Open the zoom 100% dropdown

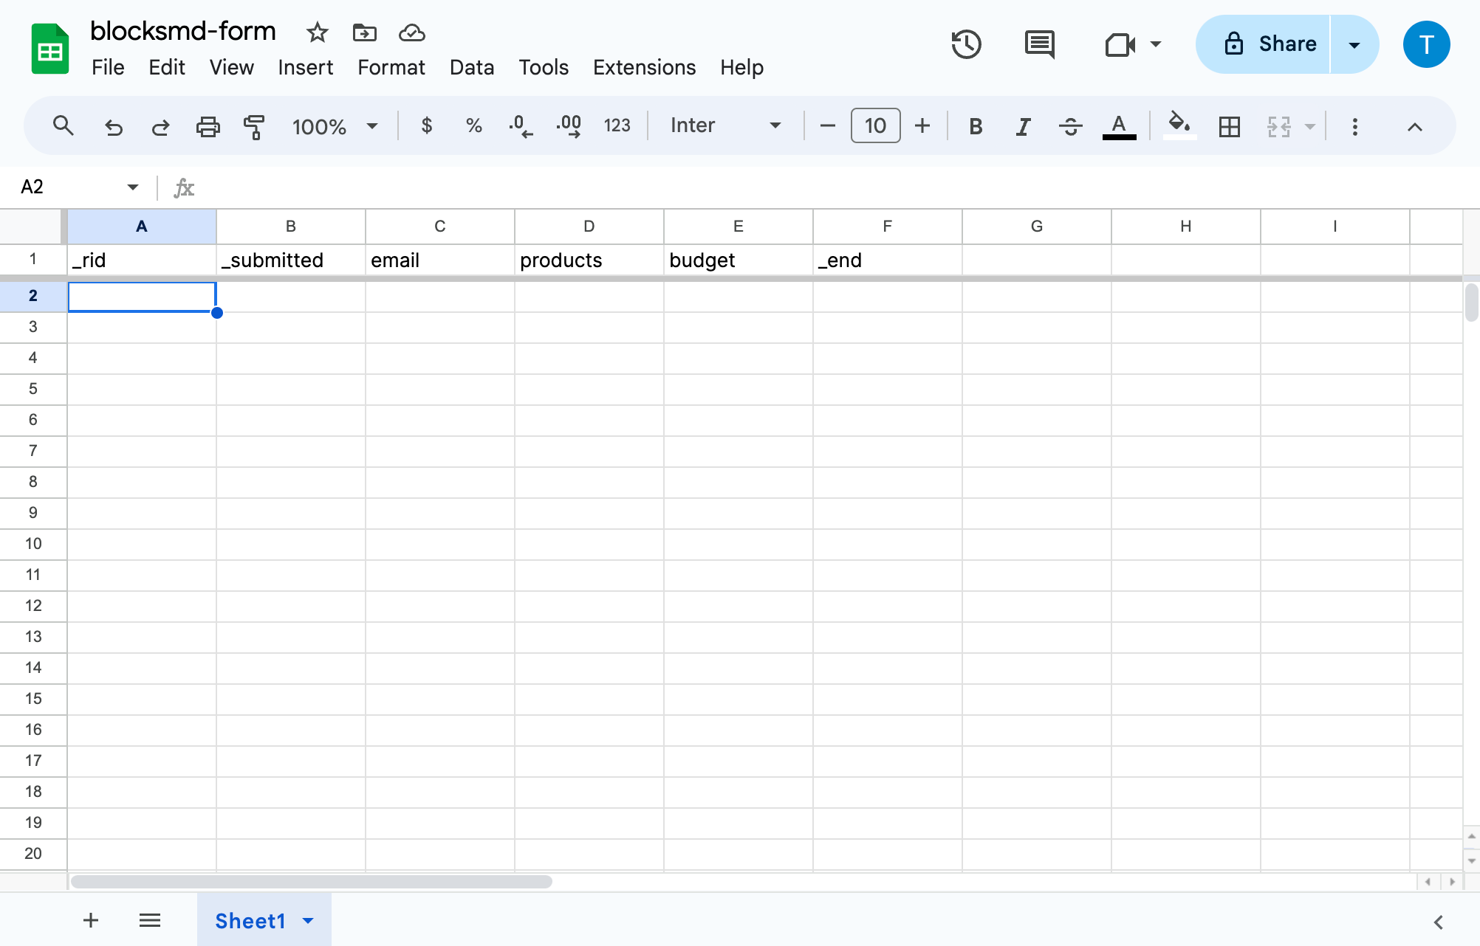click(x=335, y=126)
